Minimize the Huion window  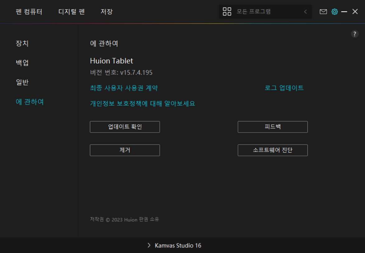(344, 12)
